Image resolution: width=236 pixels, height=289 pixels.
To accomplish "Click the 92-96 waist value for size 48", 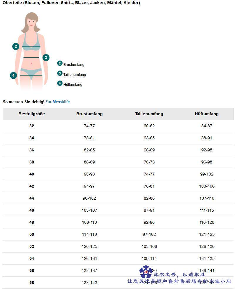I will point(149,223).
